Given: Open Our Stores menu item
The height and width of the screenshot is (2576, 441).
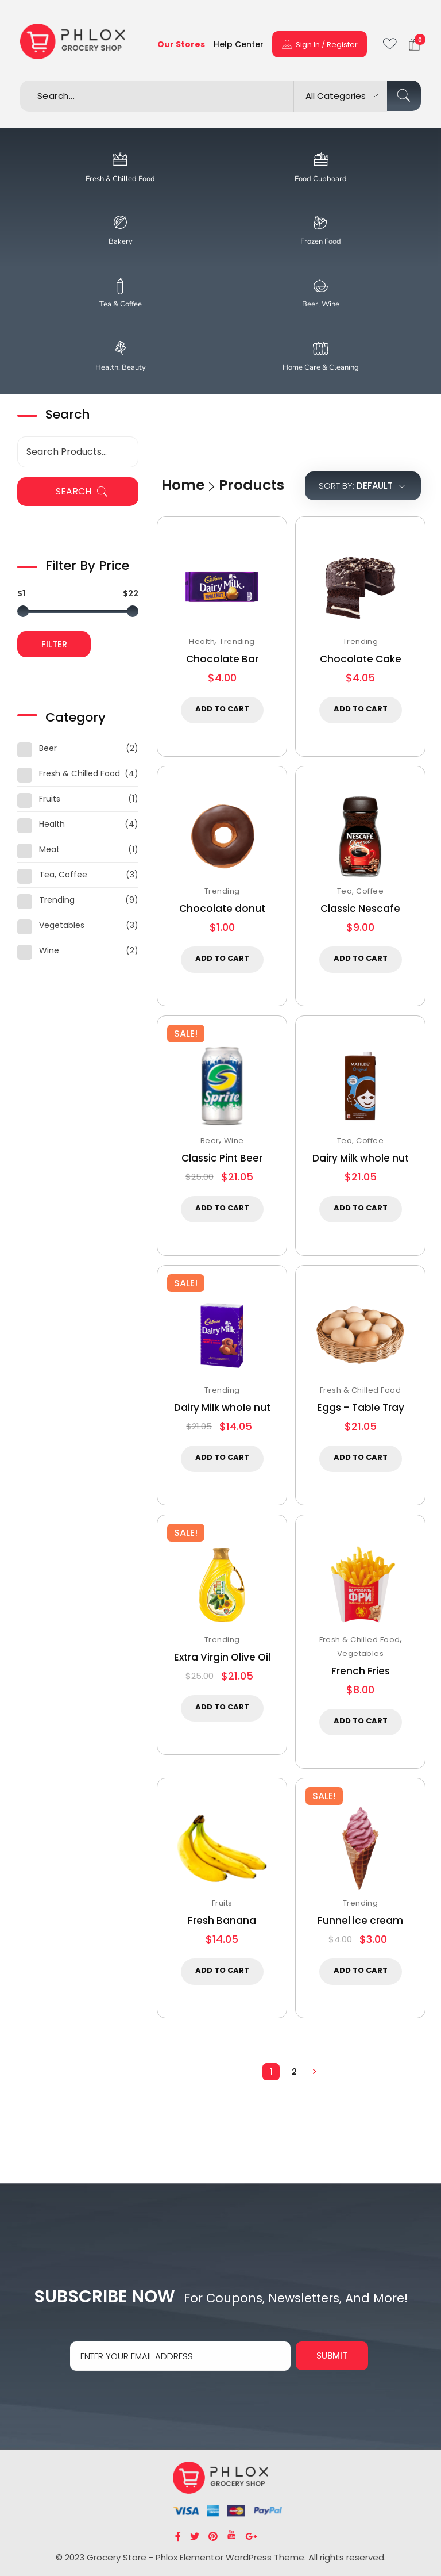Looking at the screenshot, I should click(180, 45).
